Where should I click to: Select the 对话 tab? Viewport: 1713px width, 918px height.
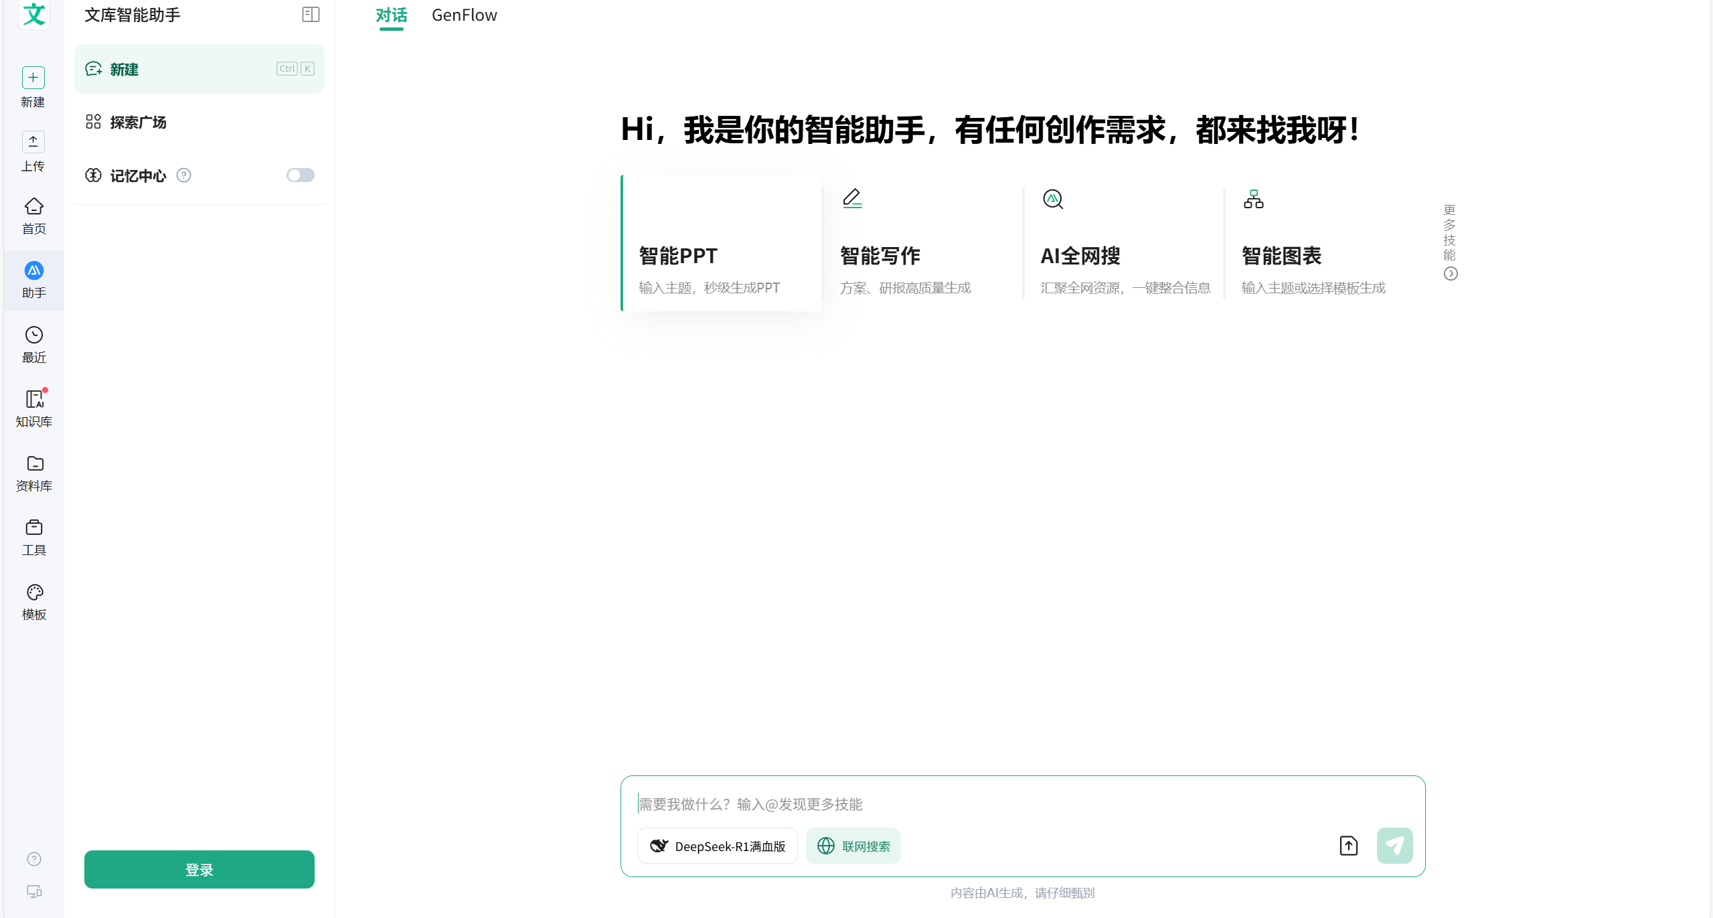click(x=391, y=15)
